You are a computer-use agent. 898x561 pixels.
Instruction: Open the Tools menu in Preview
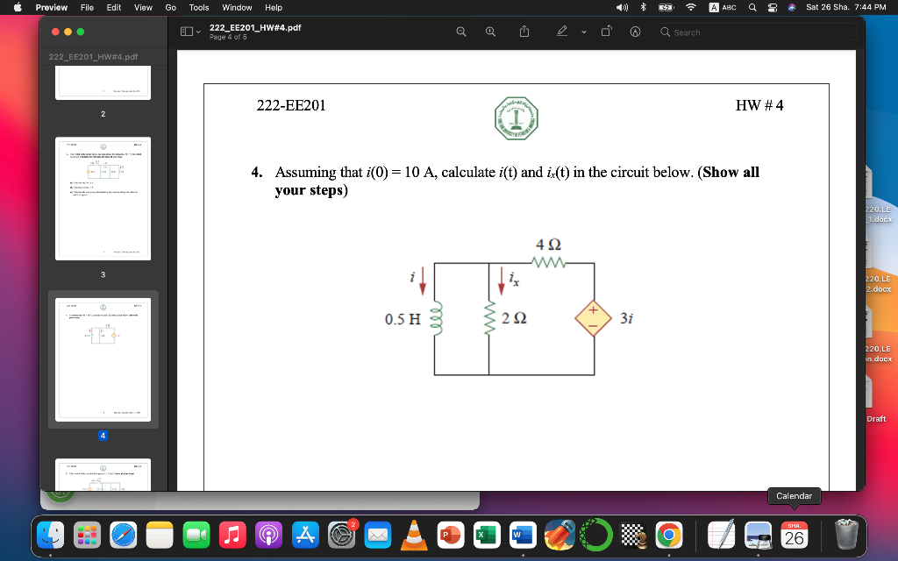click(x=198, y=7)
